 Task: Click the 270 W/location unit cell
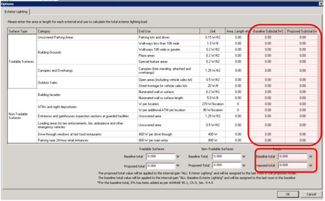[212, 104]
